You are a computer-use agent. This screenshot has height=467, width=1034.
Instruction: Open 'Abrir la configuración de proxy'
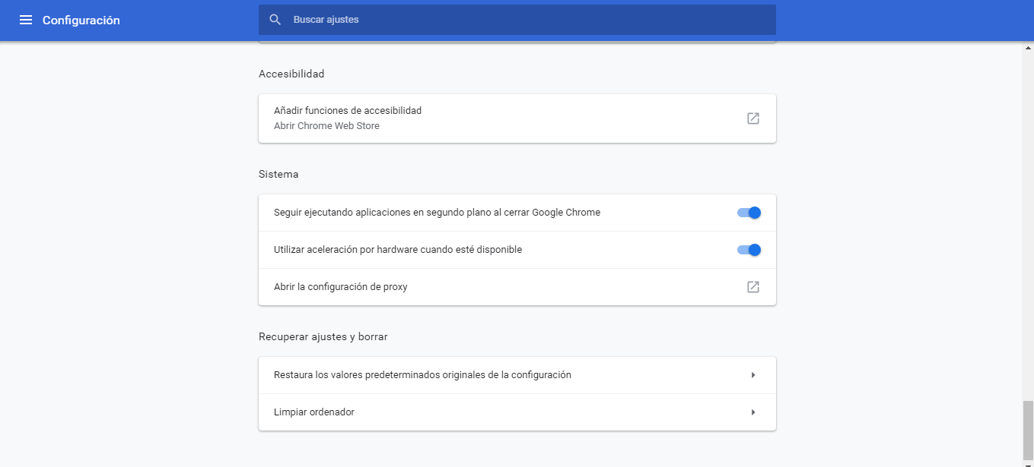coord(341,287)
